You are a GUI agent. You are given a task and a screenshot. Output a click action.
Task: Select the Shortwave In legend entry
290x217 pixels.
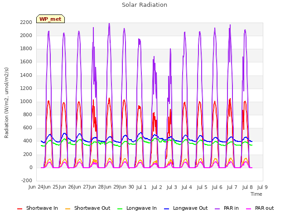[38, 208]
